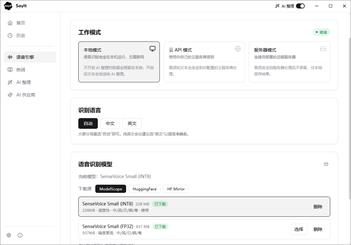Open the 首页 home page

pyautogui.click(x=30, y=23)
